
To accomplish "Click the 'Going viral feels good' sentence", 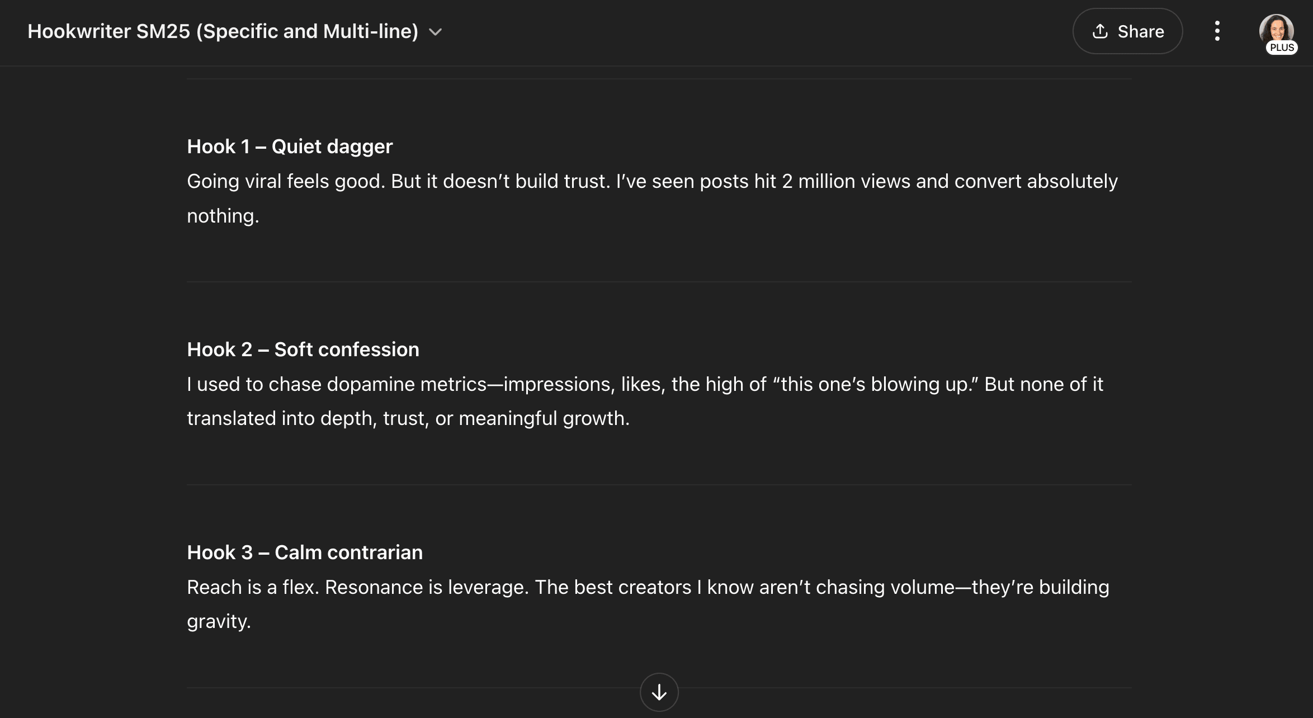I will [286, 181].
